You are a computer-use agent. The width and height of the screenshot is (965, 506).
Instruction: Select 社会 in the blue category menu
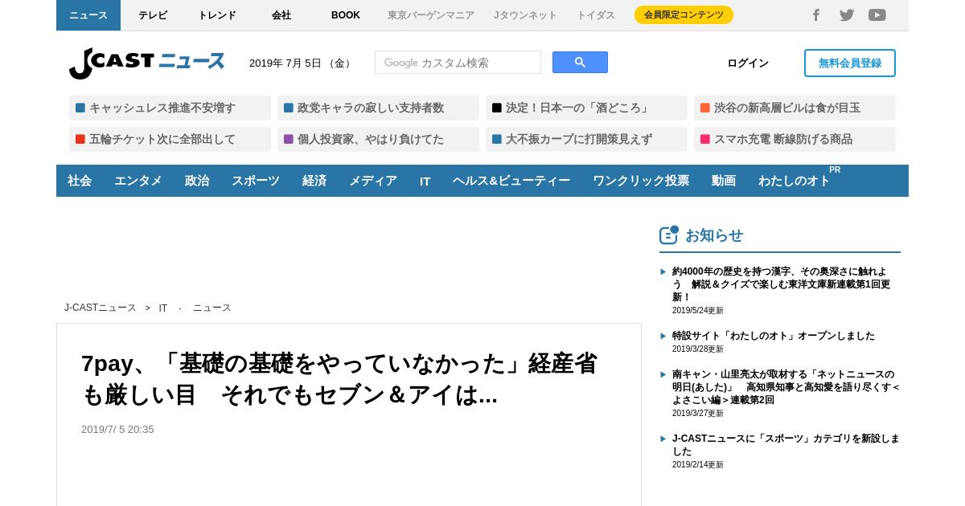click(80, 181)
